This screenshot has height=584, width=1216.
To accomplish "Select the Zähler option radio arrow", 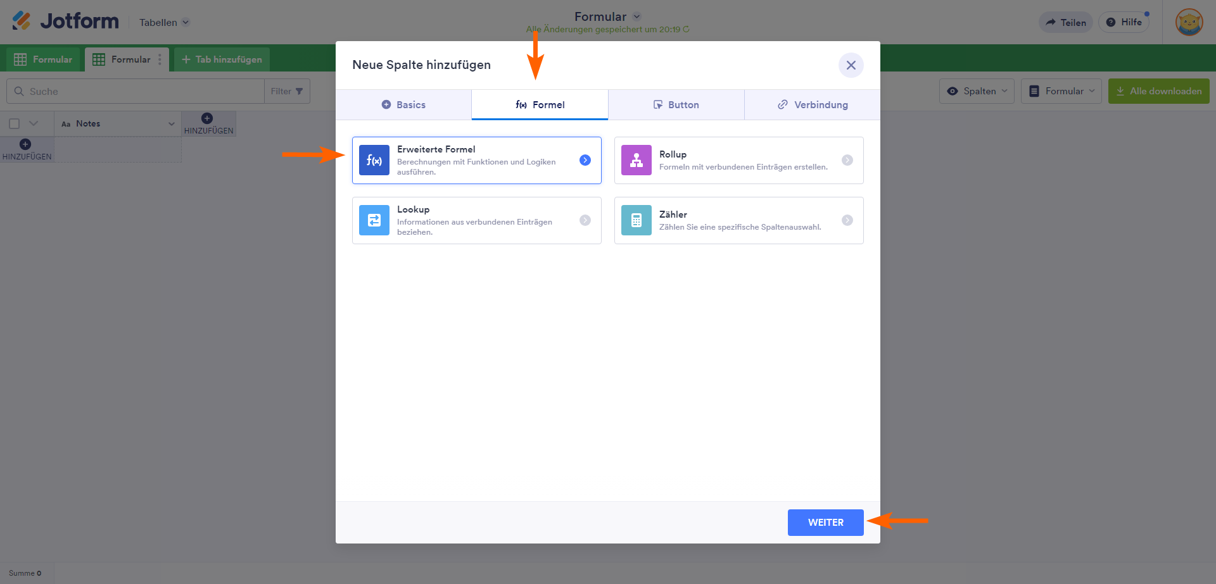I will click(847, 220).
